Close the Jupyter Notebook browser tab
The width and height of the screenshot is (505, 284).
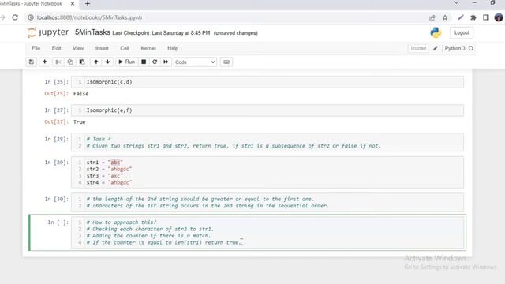pyautogui.click(x=73, y=4)
